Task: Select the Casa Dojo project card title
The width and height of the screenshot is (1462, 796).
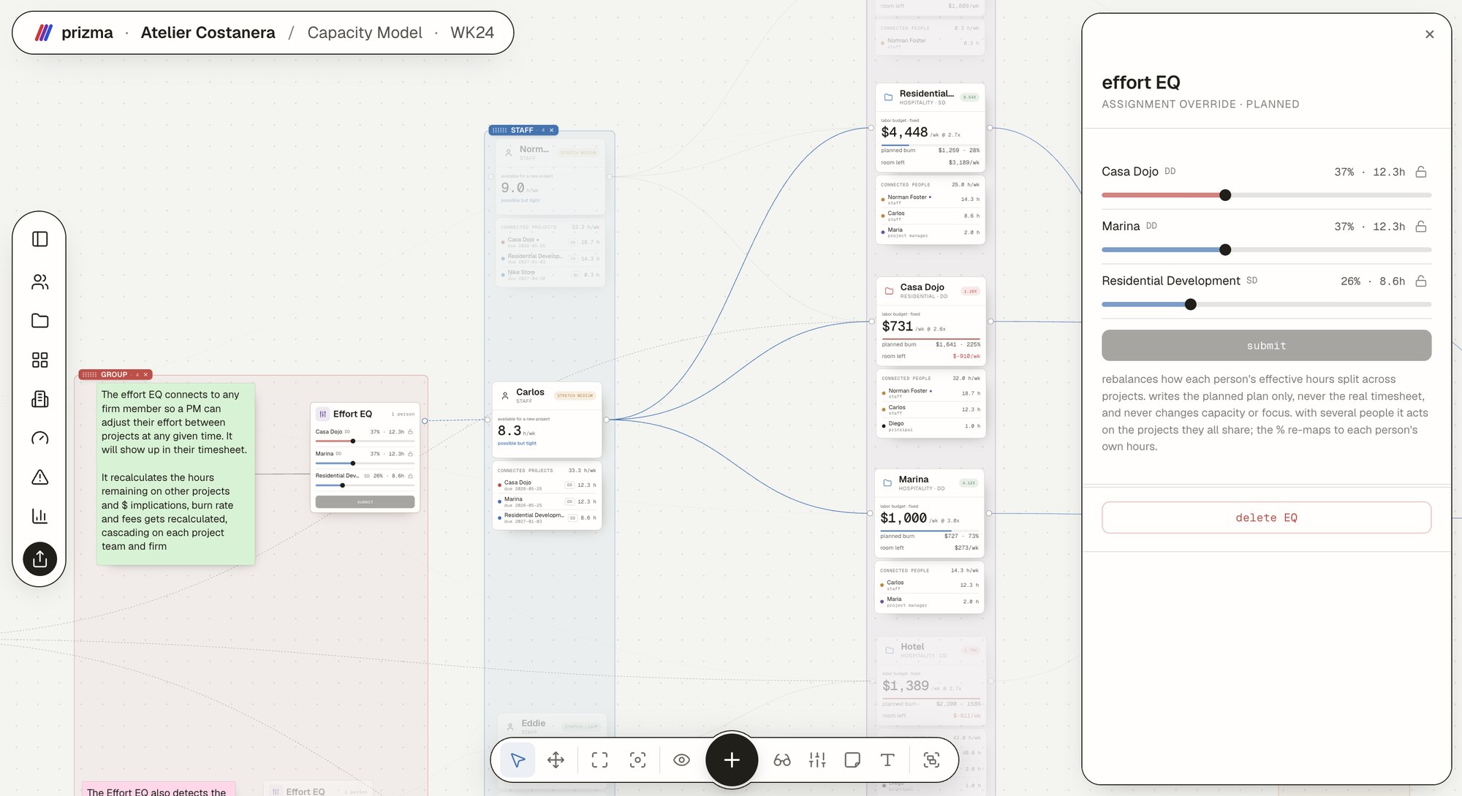Action: point(922,287)
